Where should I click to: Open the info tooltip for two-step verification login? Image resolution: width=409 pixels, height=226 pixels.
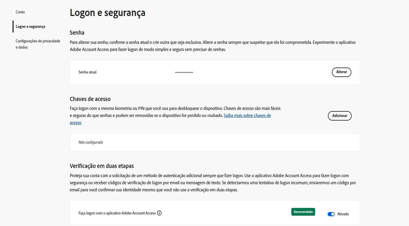[x=159, y=213]
